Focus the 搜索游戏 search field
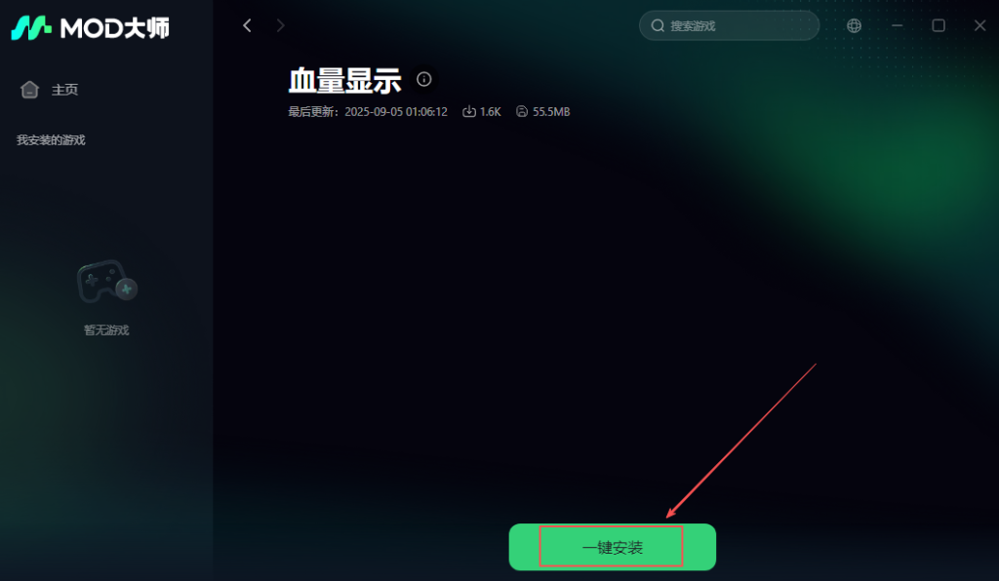Image resolution: width=999 pixels, height=581 pixels. point(729,25)
